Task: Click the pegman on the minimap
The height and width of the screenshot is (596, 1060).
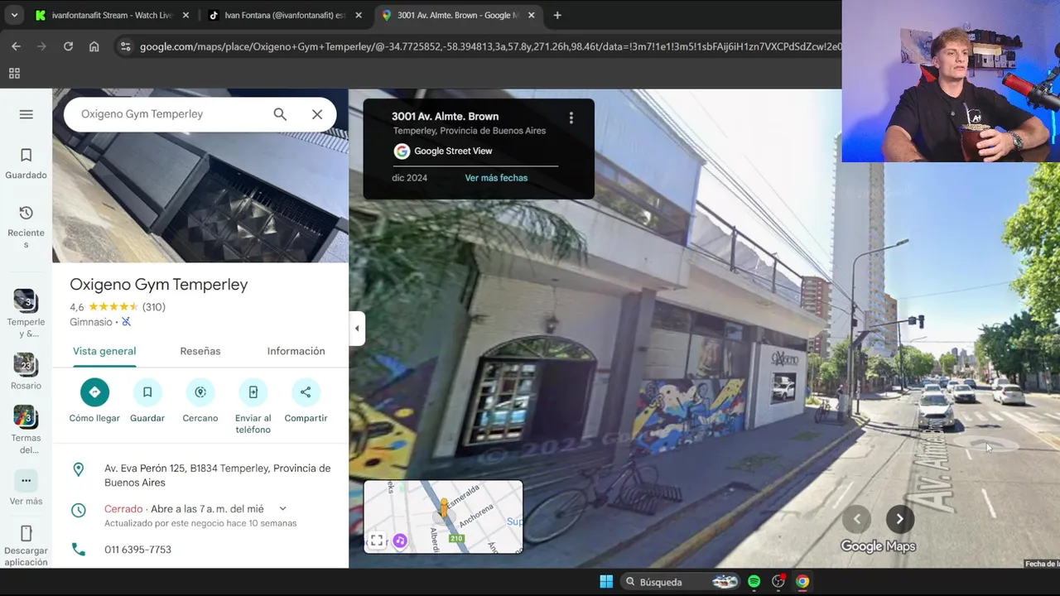Action: tap(444, 508)
